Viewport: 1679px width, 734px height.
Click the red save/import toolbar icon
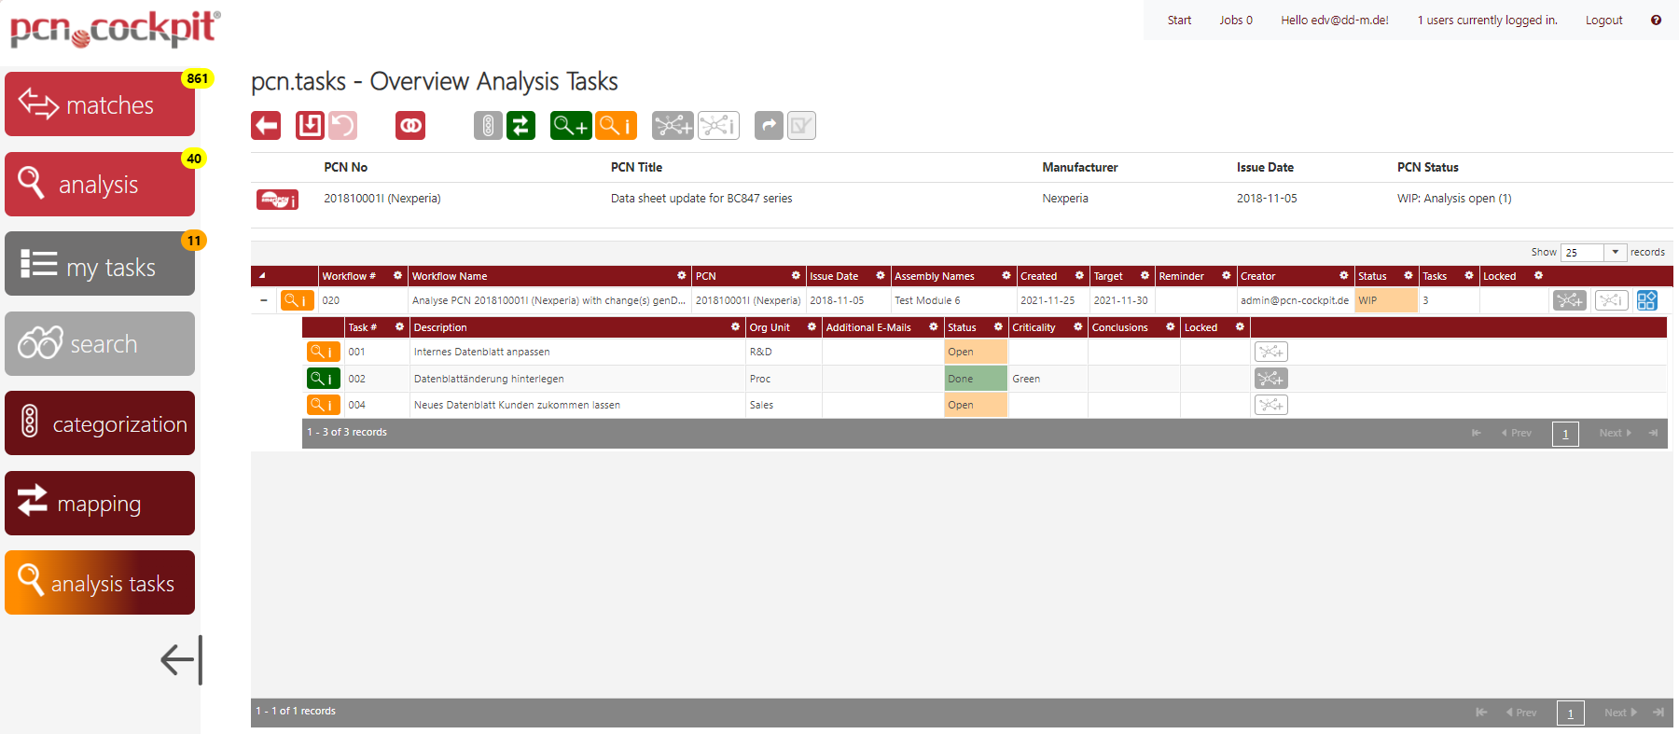[310, 126]
